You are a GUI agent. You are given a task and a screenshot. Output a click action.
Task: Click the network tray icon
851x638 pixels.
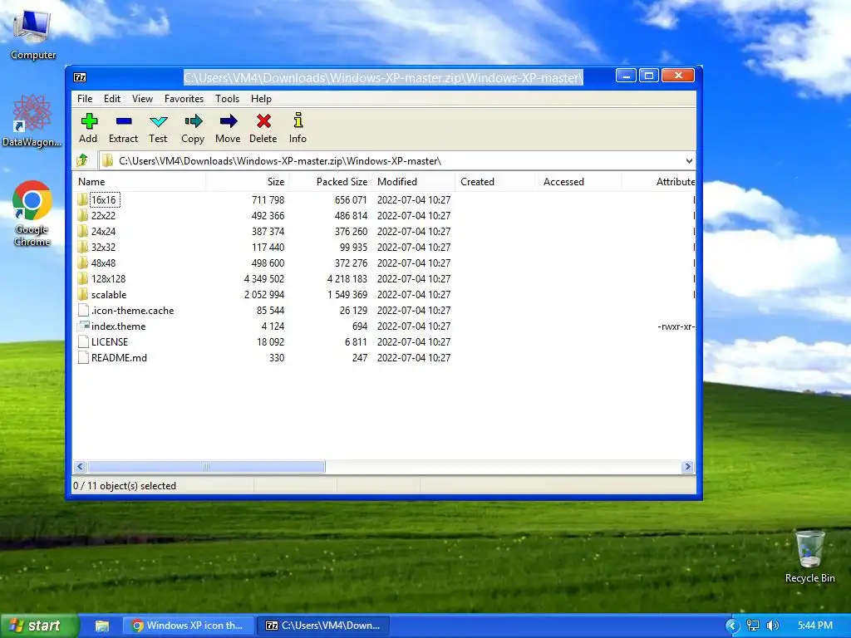(x=753, y=626)
